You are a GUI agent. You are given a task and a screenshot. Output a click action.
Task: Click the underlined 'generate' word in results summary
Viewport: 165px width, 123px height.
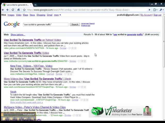click(x=132, y=35)
